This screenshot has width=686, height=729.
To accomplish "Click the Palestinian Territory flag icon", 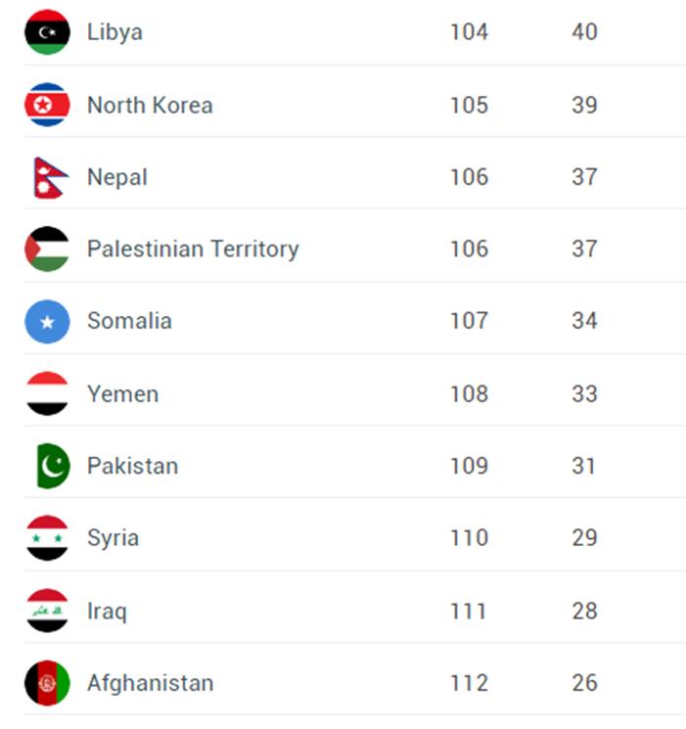I will [47, 249].
